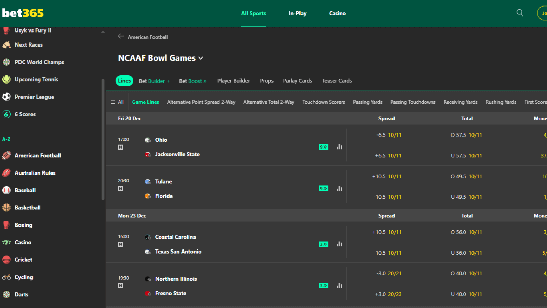Viewport: 547px width, 308px height.
Task: Go back using the arrow beside American Football
Action: coord(121,36)
